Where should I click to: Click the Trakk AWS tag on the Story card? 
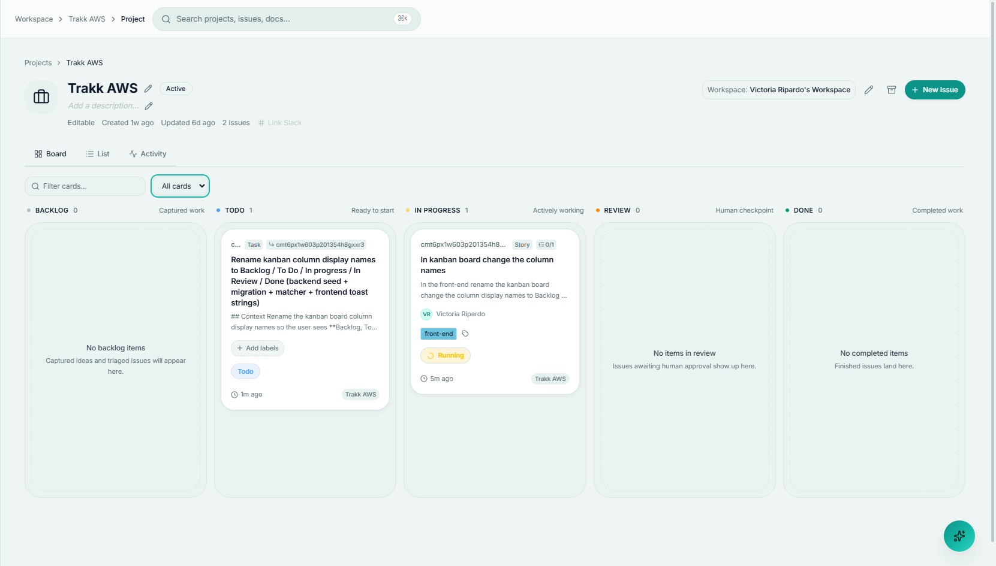click(550, 379)
